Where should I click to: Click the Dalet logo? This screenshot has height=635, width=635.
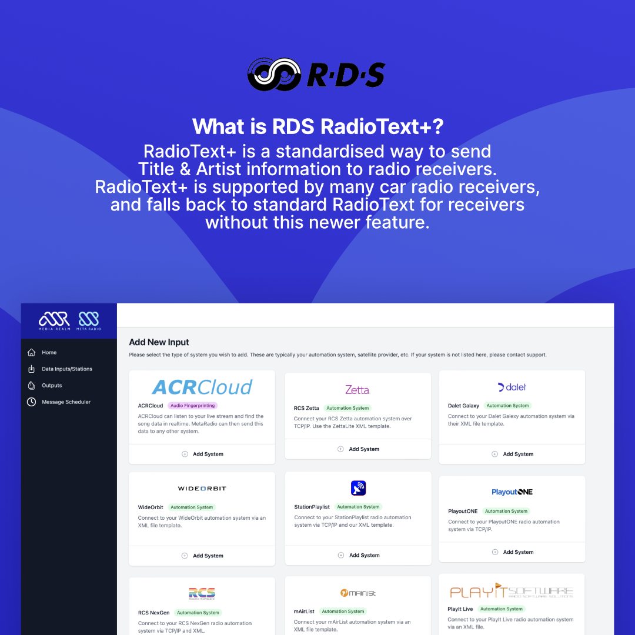point(512,387)
